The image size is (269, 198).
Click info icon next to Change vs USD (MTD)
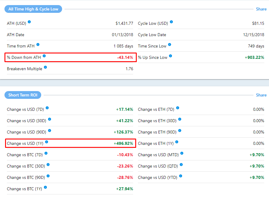(x=182, y=154)
